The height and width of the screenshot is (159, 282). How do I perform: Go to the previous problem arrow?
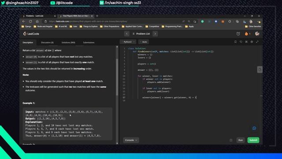(127, 34)
